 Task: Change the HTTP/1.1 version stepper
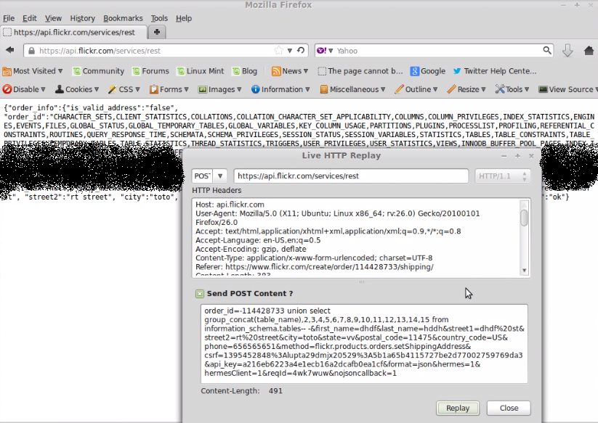[525, 176]
